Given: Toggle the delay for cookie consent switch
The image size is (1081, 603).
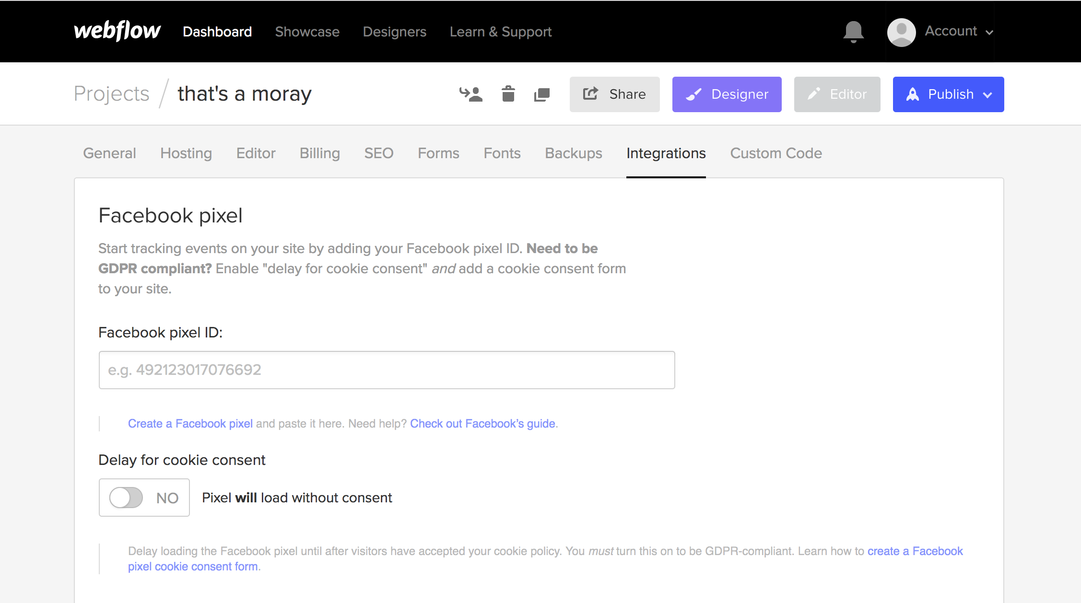Looking at the screenshot, I should (x=126, y=498).
